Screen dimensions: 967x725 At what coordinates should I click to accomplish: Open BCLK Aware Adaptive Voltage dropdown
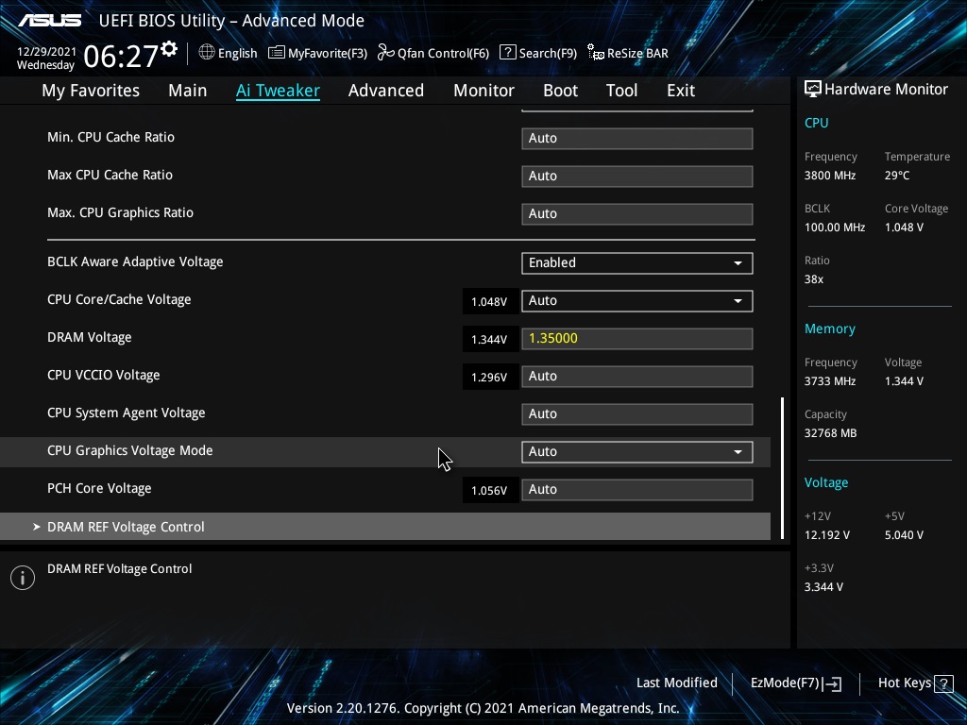coord(637,262)
